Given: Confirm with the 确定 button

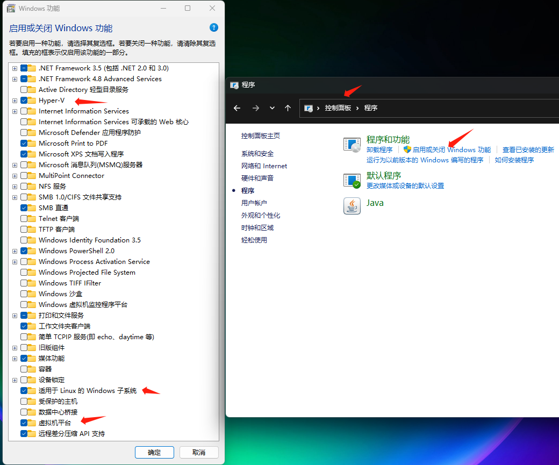Looking at the screenshot, I should [x=154, y=452].
